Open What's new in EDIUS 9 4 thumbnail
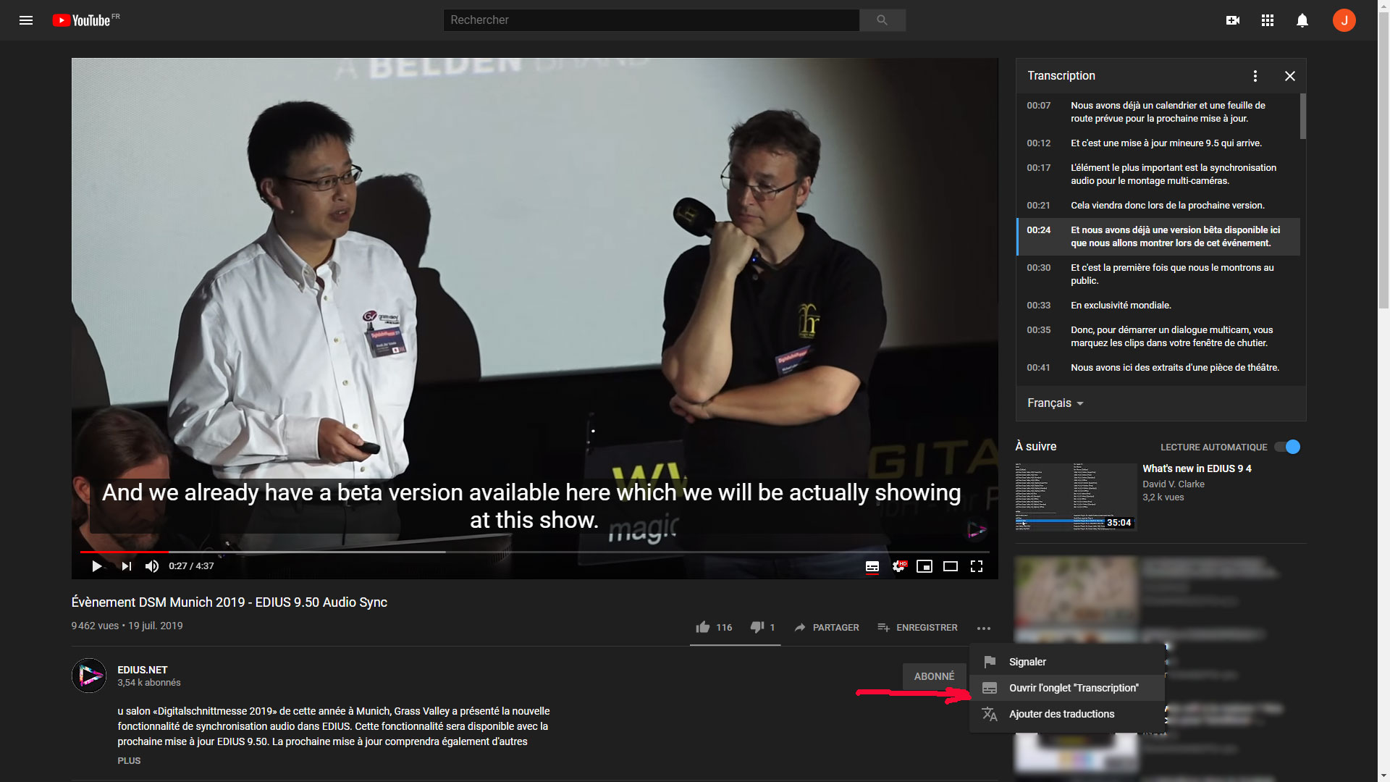This screenshot has width=1390, height=782. [x=1076, y=497]
